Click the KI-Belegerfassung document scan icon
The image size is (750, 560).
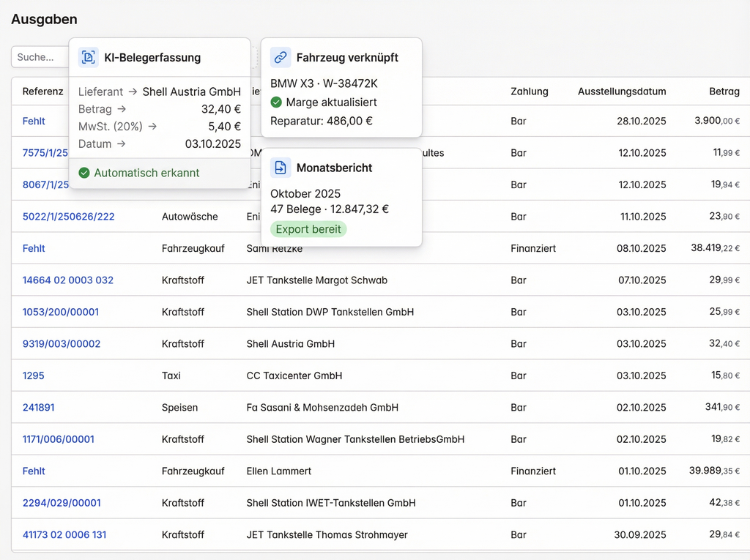(x=89, y=58)
